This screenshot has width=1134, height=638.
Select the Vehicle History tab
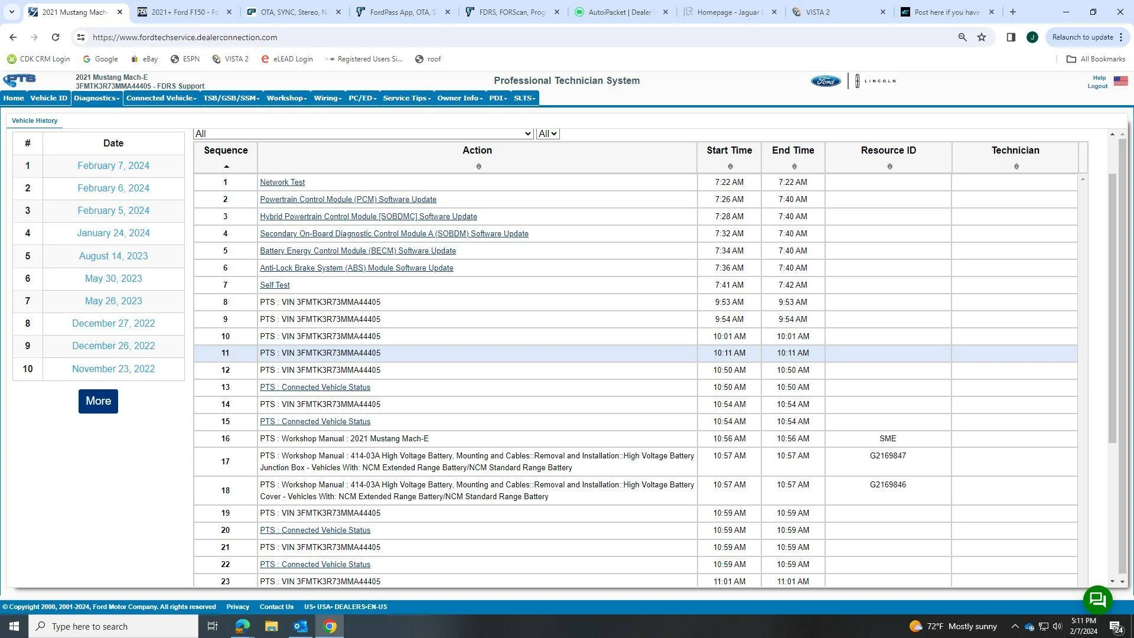(34, 121)
